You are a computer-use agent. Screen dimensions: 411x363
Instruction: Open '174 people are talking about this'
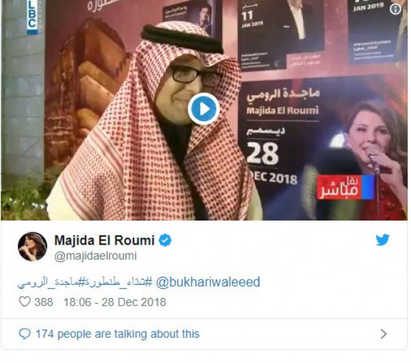tap(117, 334)
